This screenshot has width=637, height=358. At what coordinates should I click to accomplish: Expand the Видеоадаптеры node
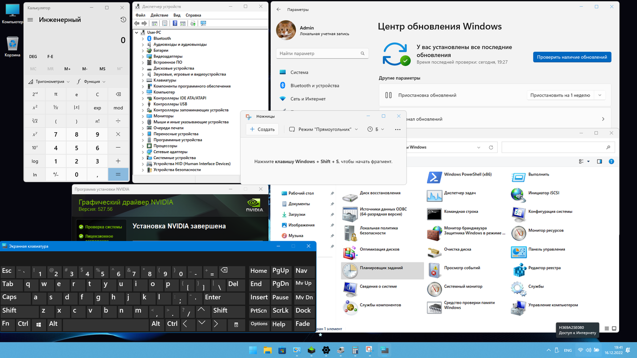coord(143,56)
